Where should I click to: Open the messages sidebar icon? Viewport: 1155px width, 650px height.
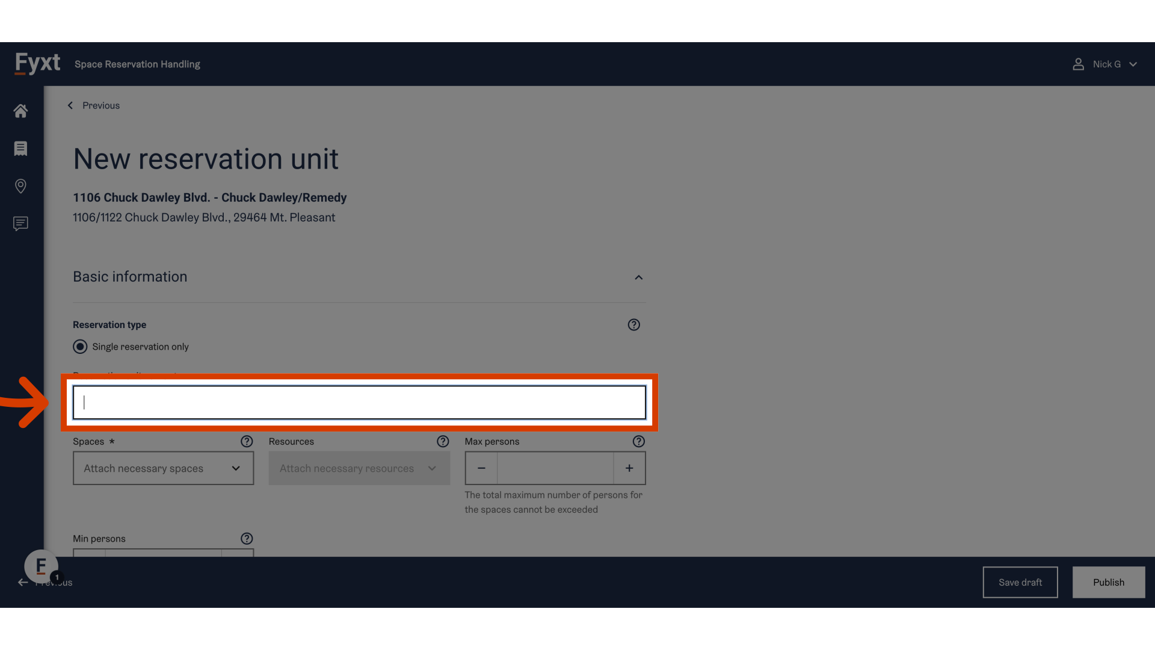pos(20,224)
